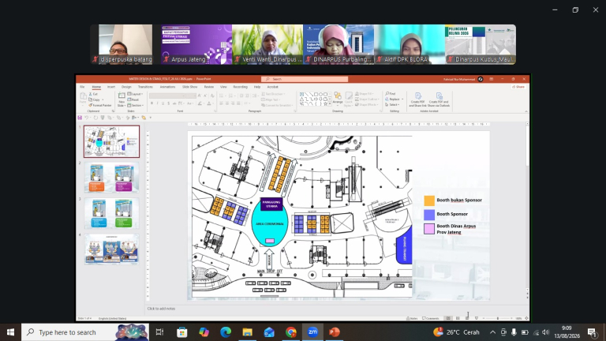Open the Select dropdown in Editing
This screenshot has height=341, width=606.
pos(392,105)
